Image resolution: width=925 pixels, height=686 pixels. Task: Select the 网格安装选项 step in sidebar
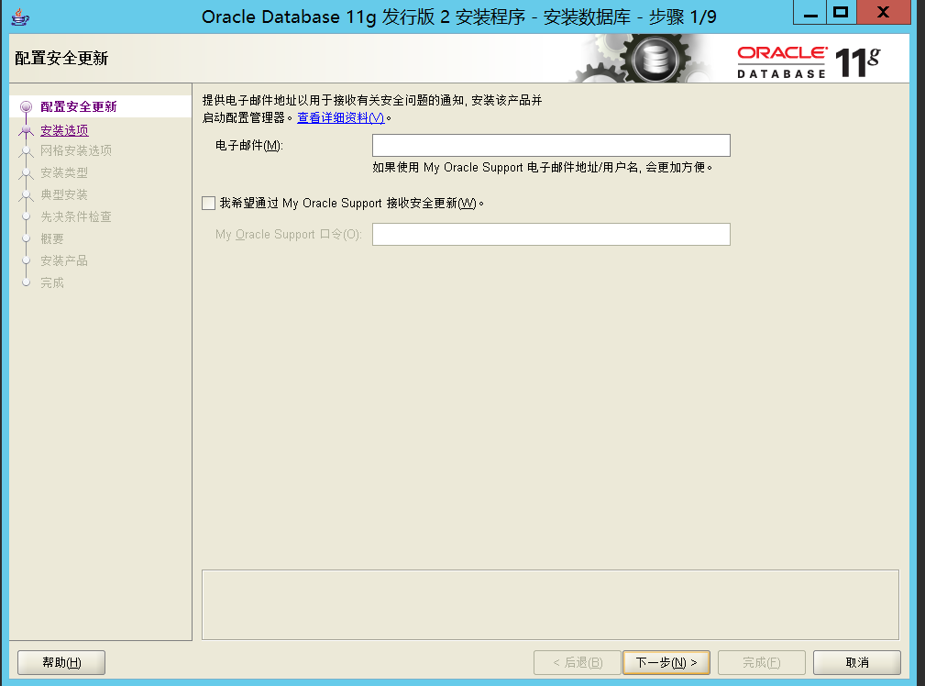76,150
